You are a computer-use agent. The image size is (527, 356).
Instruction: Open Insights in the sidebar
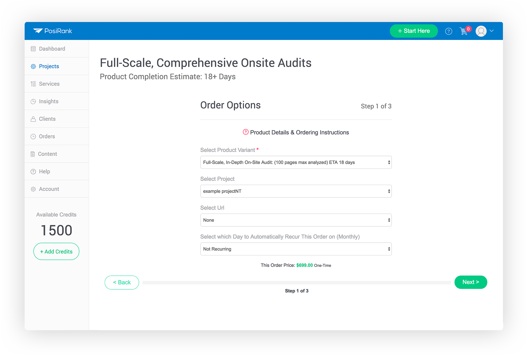(57, 101)
